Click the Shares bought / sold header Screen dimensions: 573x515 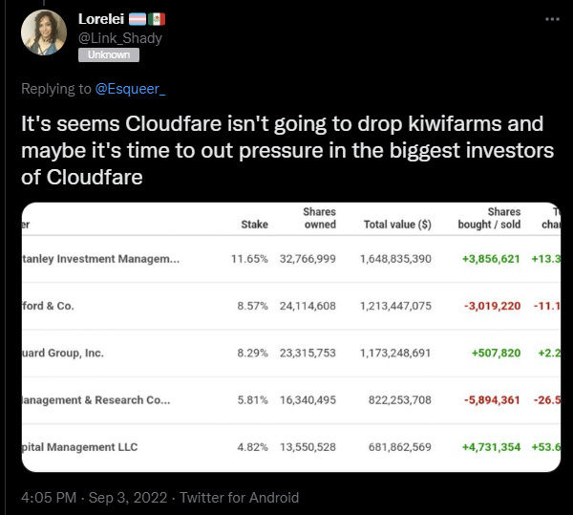[489, 218]
